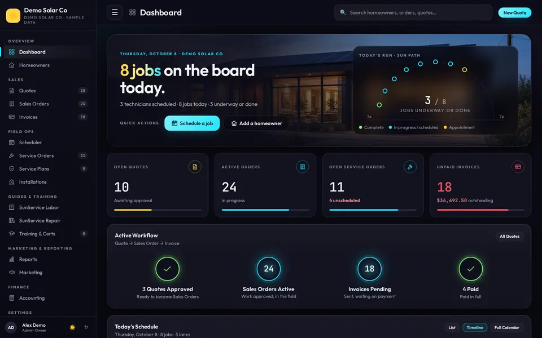Open Installations via its sidebar icon
Viewport: 542px width, 338px height.
12,182
